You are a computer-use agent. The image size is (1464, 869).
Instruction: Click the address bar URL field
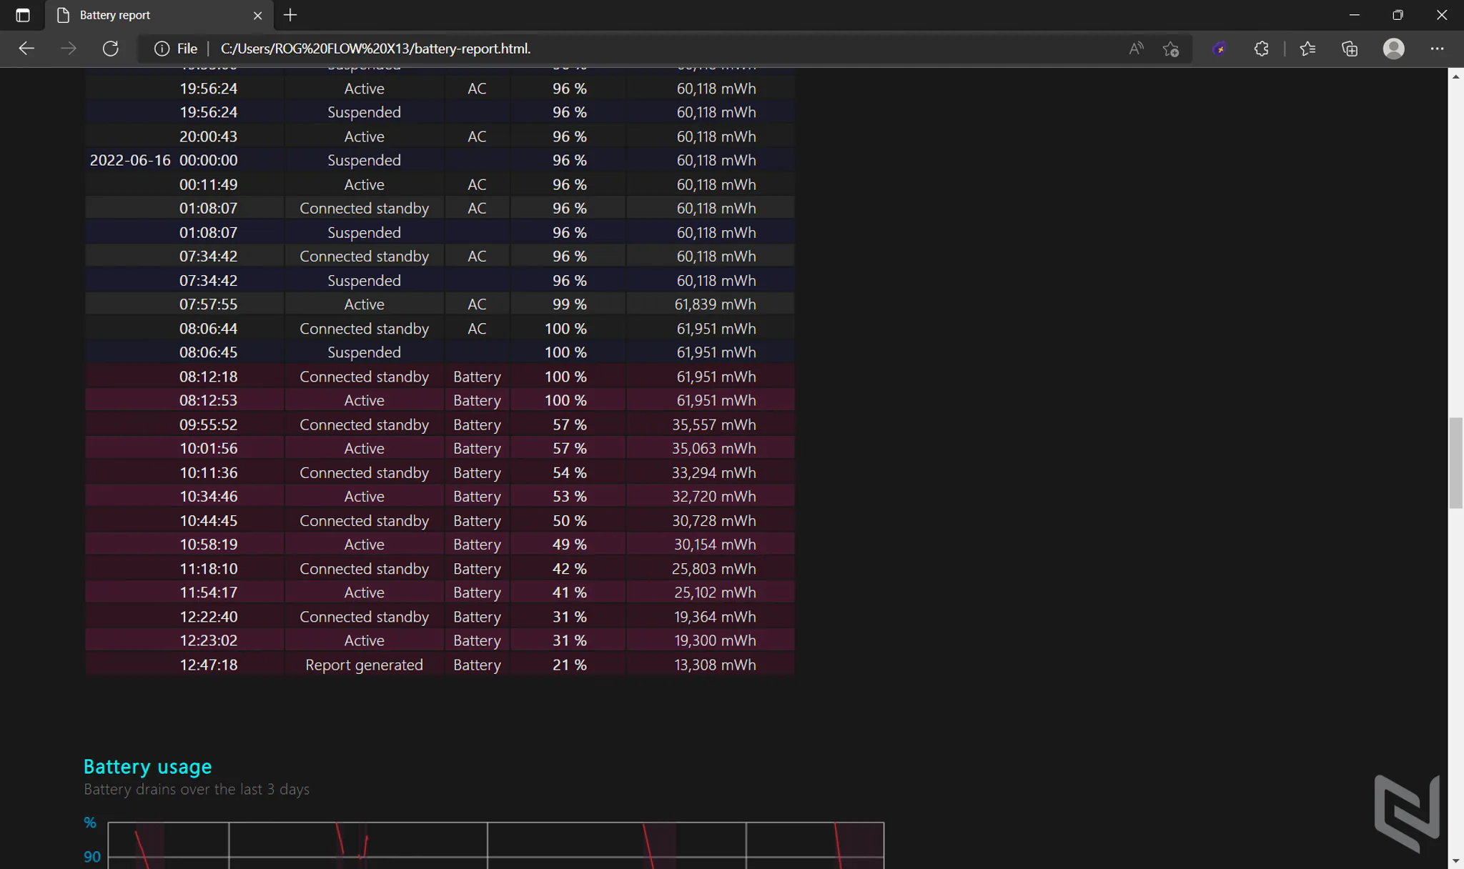tap(665, 49)
